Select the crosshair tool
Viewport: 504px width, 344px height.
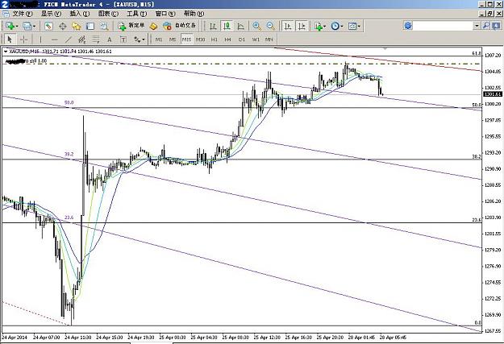pyautogui.click(x=23, y=39)
